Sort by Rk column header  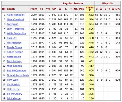coord(4,9)
